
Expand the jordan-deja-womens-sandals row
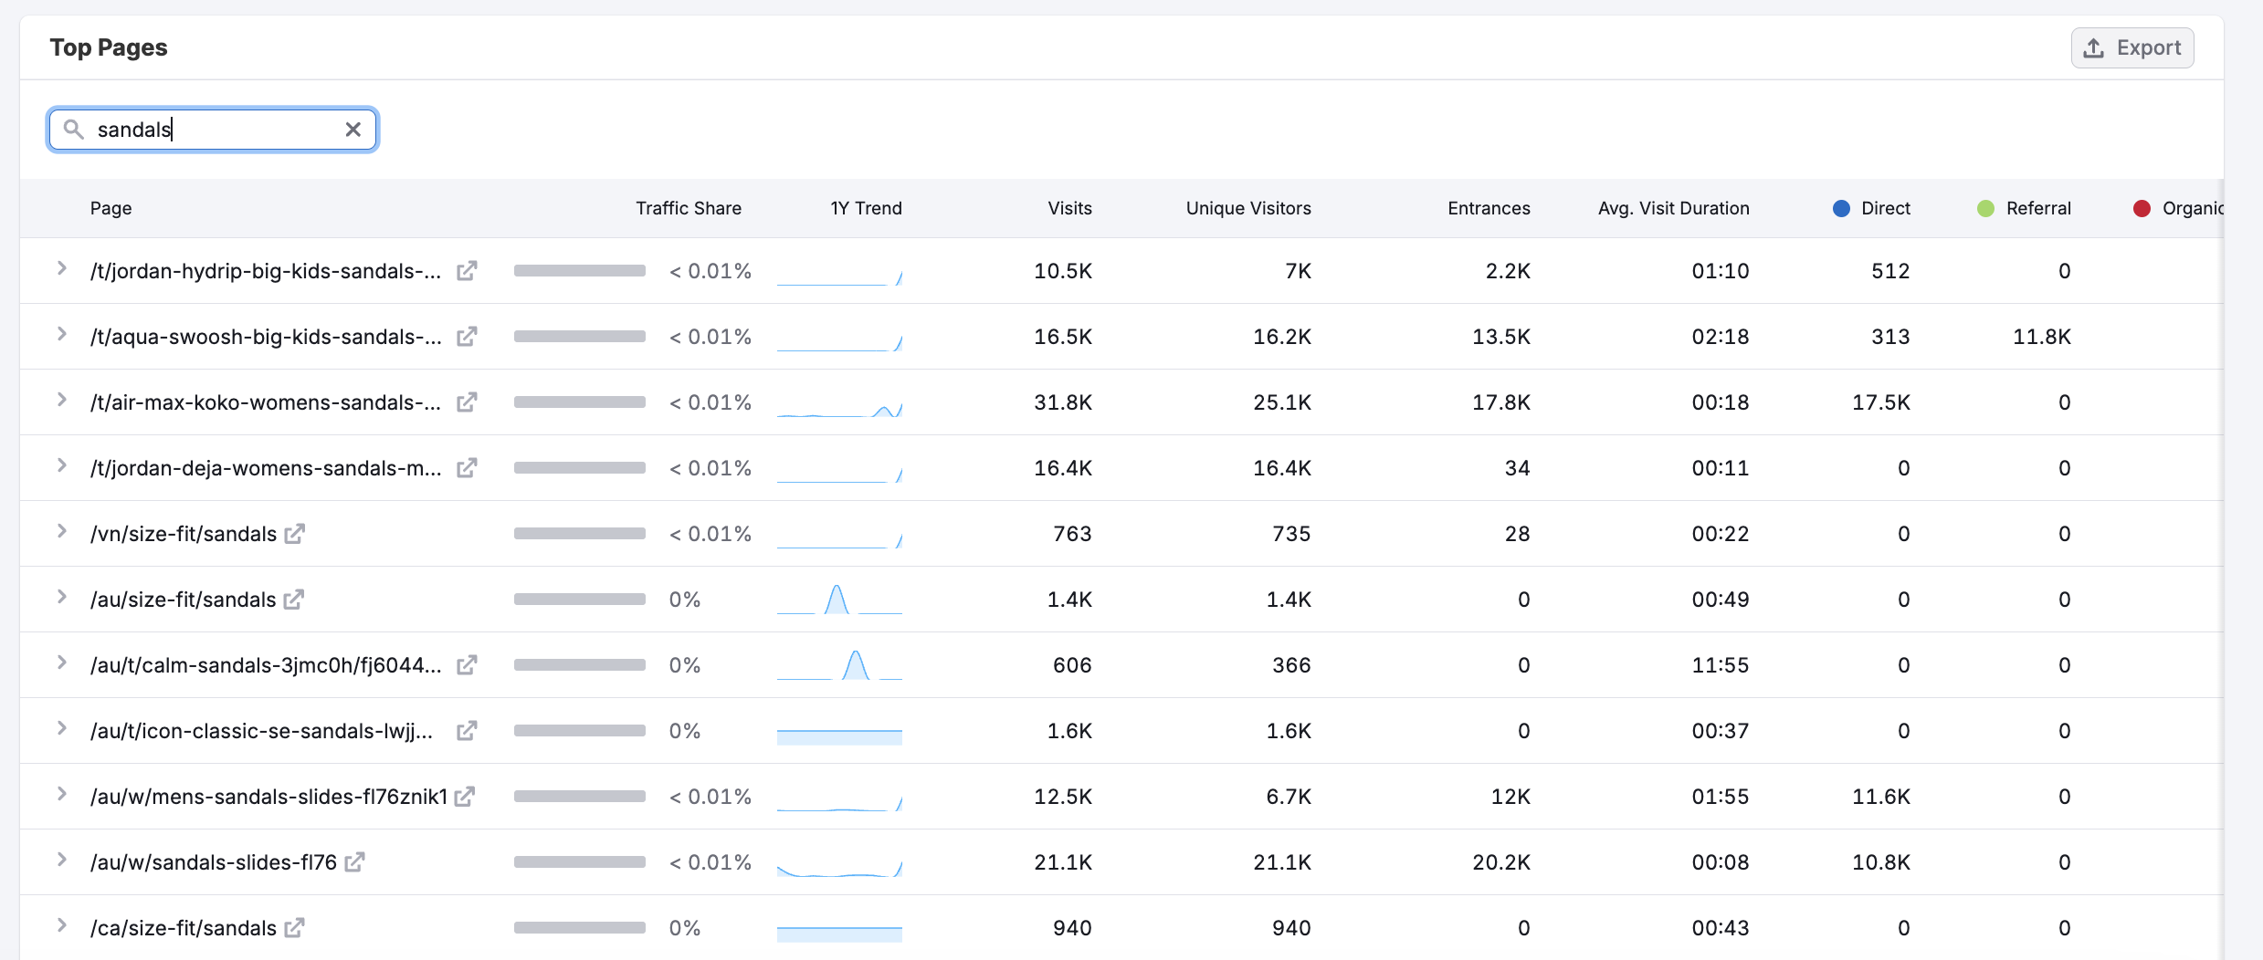61,466
